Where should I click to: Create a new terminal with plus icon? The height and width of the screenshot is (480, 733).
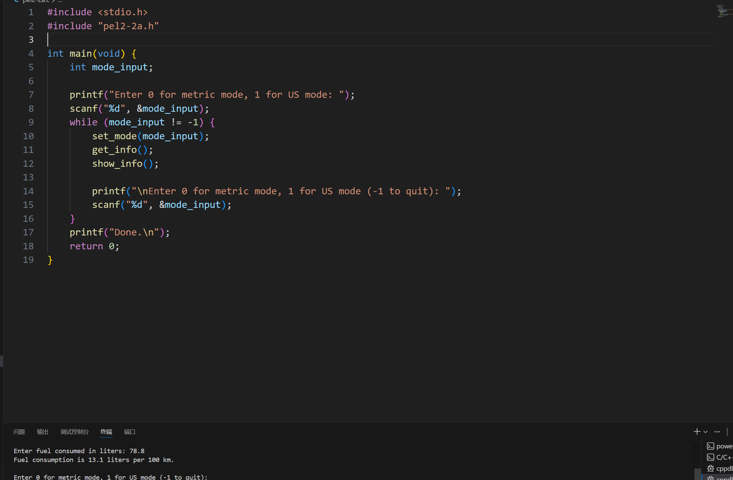(x=696, y=431)
